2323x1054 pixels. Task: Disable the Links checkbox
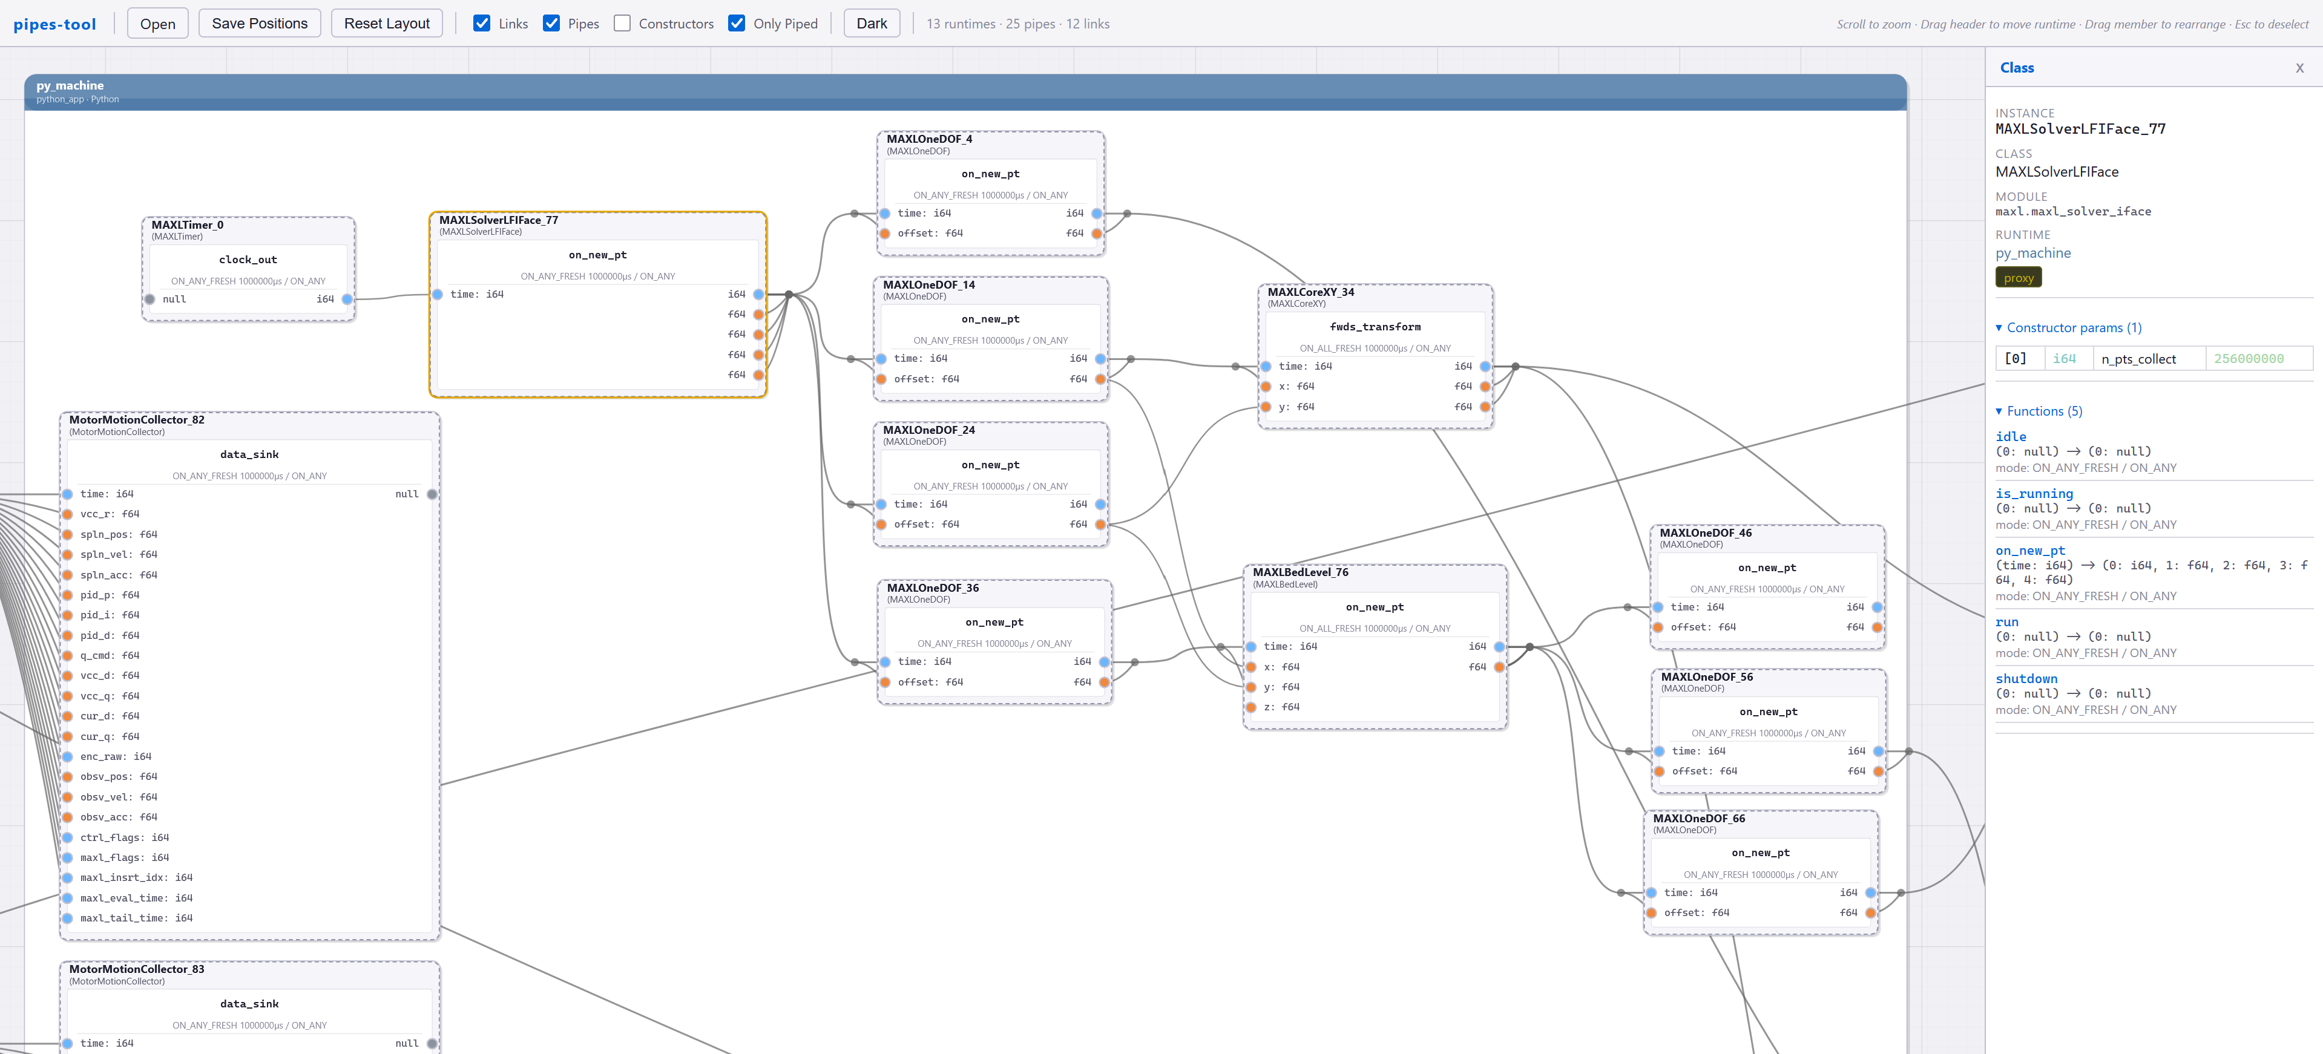[x=482, y=24]
